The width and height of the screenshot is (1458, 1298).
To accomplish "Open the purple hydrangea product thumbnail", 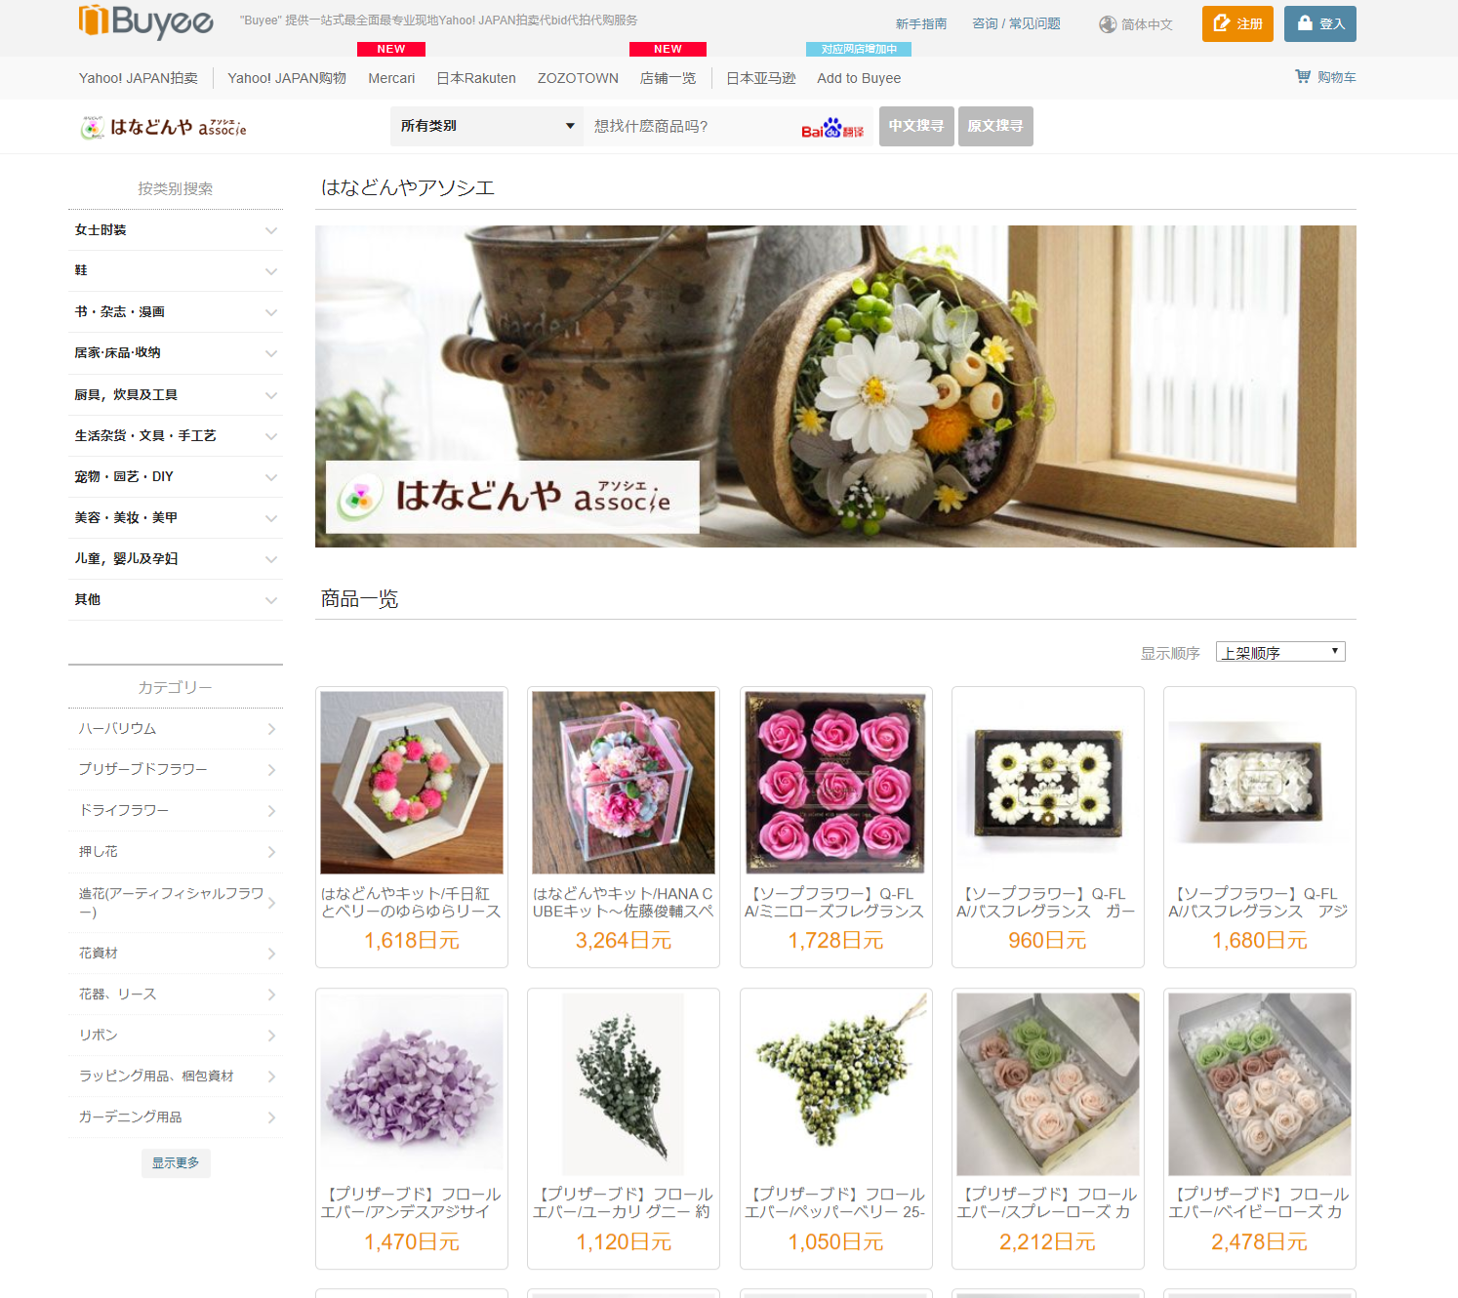I will 412,1084.
